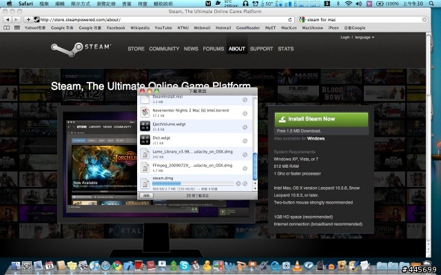Go forward with Safari's forward arrow
This screenshot has height=275, width=441.
(x=17, y=19)
